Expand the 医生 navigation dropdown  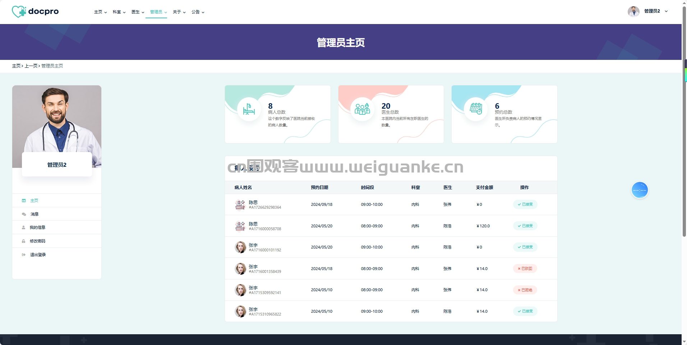(138, 12)
